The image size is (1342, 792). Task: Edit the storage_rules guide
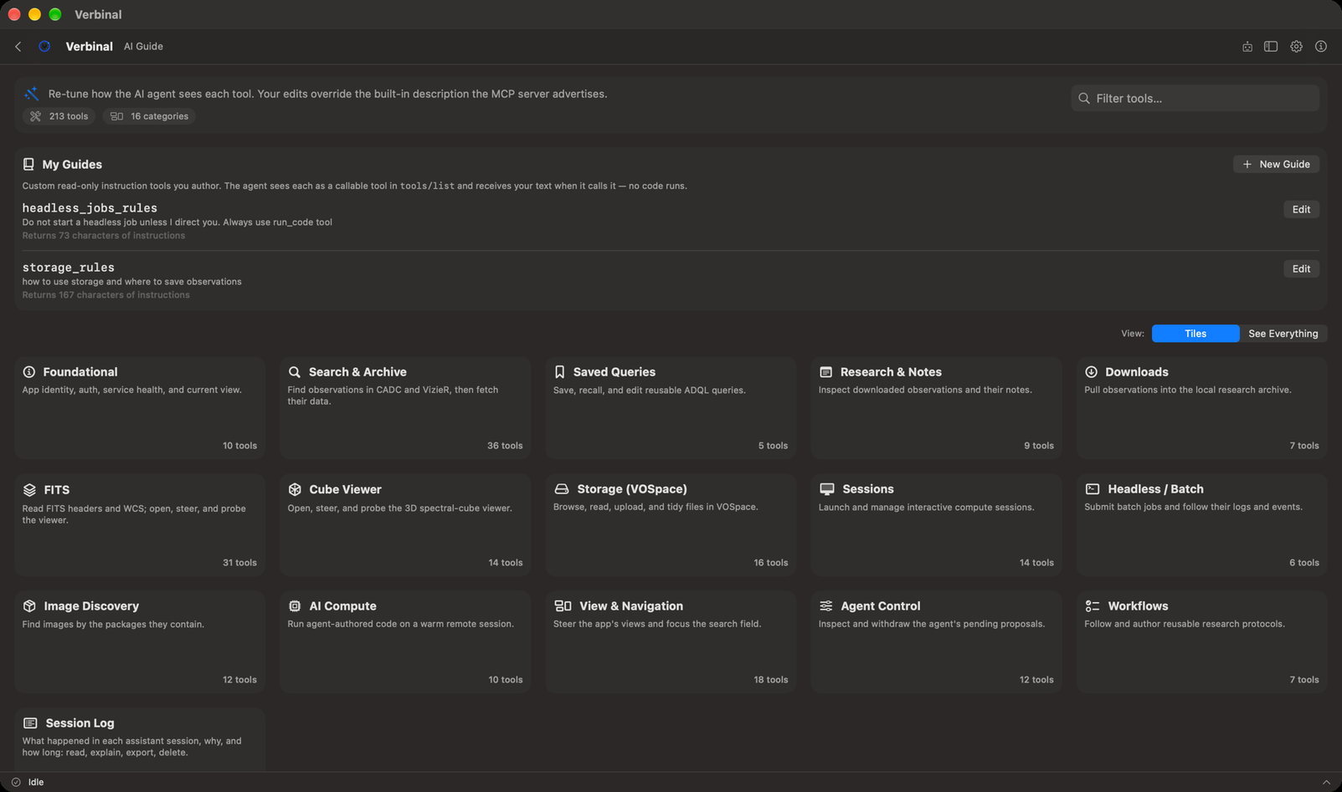[x=1301, y=269]
